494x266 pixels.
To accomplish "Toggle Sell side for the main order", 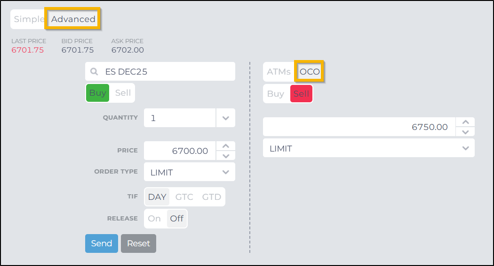I will (123, 93).
